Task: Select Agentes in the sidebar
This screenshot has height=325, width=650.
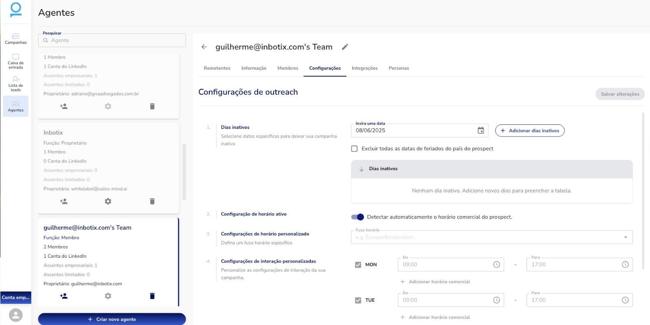Action: [15, 106]
